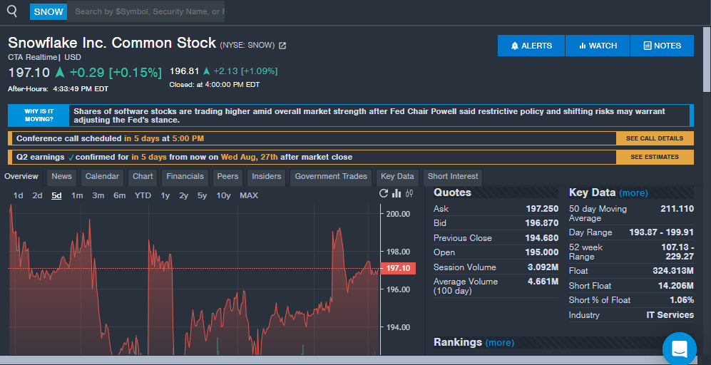Open the chat support bubble
This screenshot has height=365, width=711.
point(679,349)
